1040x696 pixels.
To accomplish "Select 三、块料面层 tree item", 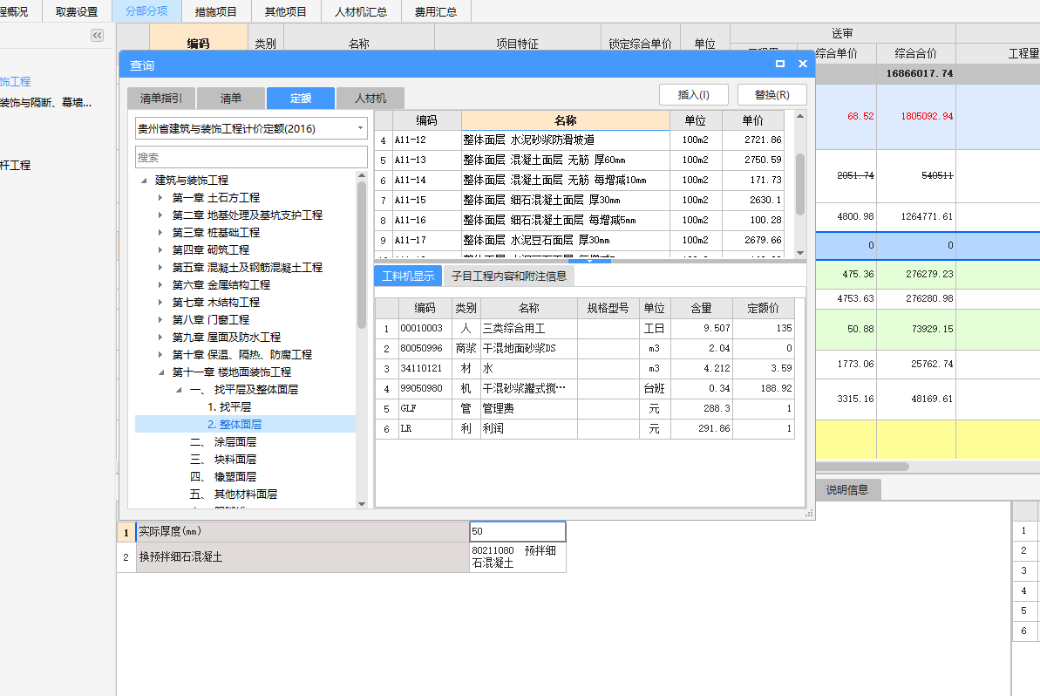I will pos(223,459).
